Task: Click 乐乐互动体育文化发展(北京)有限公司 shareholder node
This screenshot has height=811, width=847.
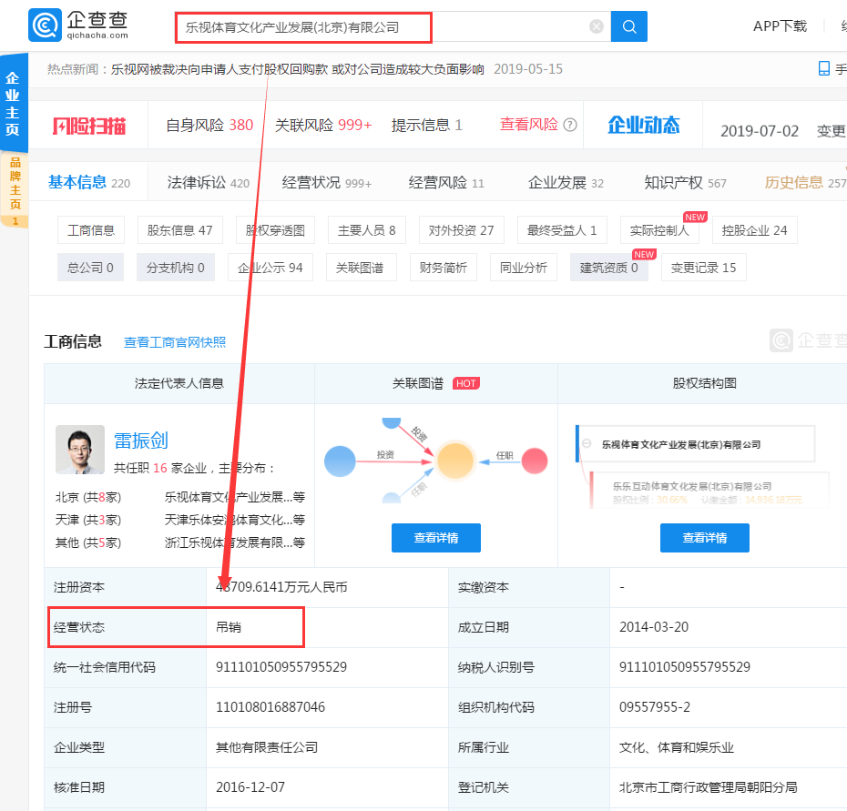Action: pyautogui.click(x=691, y=486)
